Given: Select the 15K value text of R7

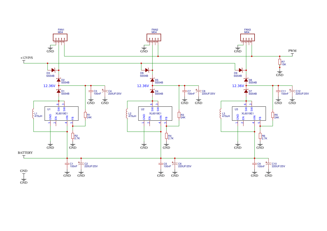Looking at the screenshot, I should pyautogui.click(x=284, y=65).
